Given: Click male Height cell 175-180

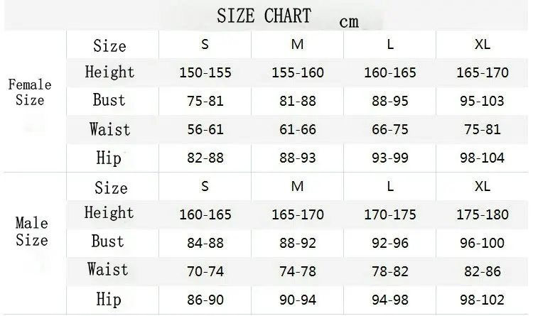Looking at the screenshot, I should (x=482, y=214).
